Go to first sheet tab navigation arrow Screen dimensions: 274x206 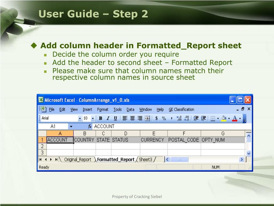pyautogui.click(x=40, y=160)
